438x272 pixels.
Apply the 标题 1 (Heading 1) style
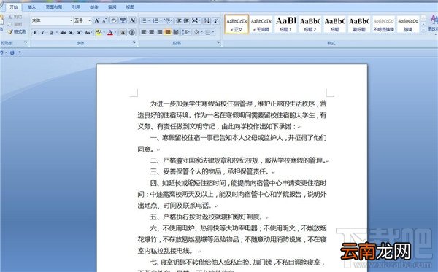coord(285,24)
